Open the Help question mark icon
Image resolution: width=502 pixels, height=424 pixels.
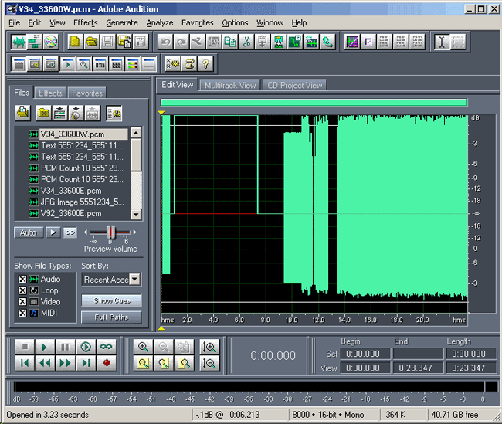[205, 64]
